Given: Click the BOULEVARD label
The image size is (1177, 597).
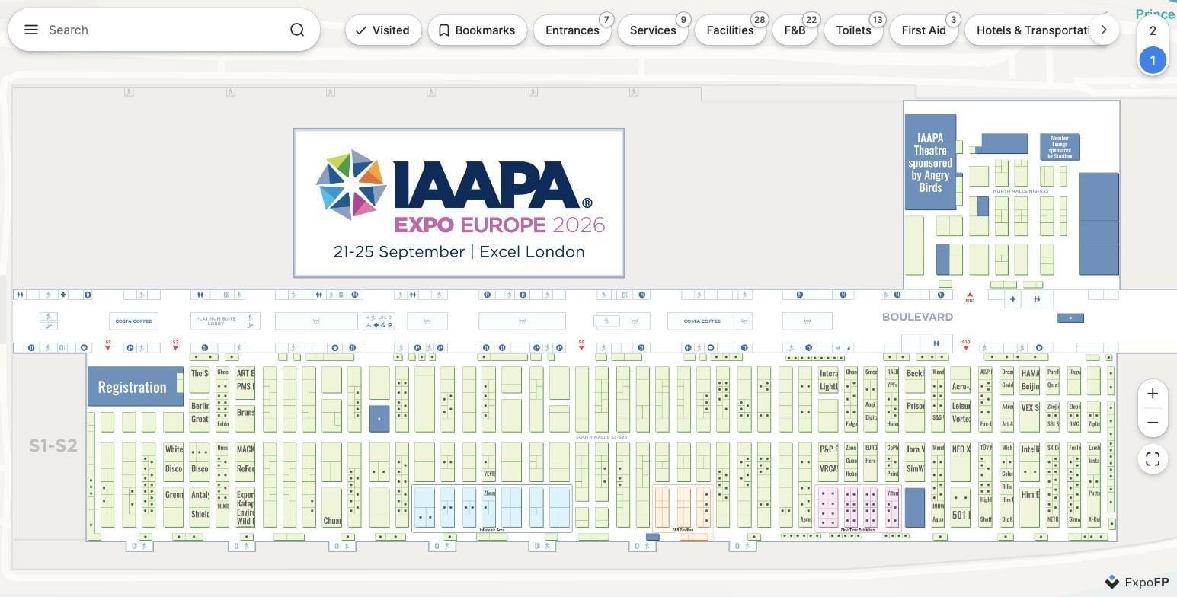Looking at the screenshot, I should (917, 317).
